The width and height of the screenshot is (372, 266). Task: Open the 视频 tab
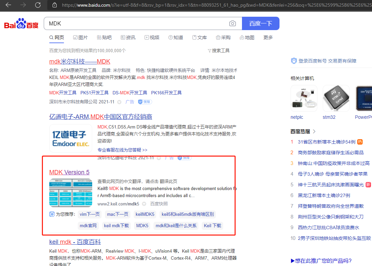(x=152, y=37)
